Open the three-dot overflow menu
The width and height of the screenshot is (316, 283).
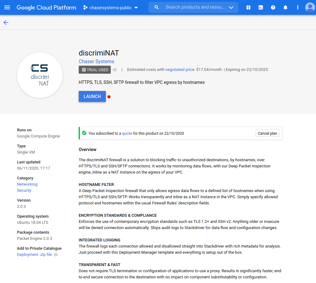(x=297, y=7)
